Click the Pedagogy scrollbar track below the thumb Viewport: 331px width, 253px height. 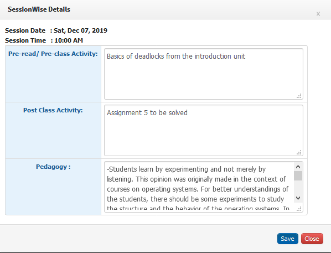pos(298,187)
